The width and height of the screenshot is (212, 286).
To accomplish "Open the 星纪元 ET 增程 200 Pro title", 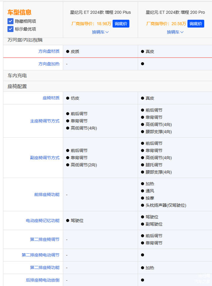I will click(175, 12).
